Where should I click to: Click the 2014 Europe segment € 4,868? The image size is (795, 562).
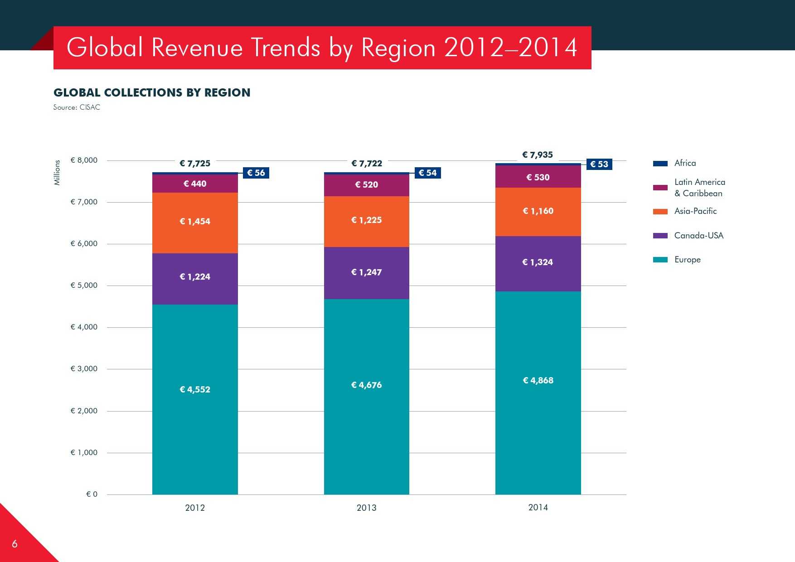tap(538, 380)
